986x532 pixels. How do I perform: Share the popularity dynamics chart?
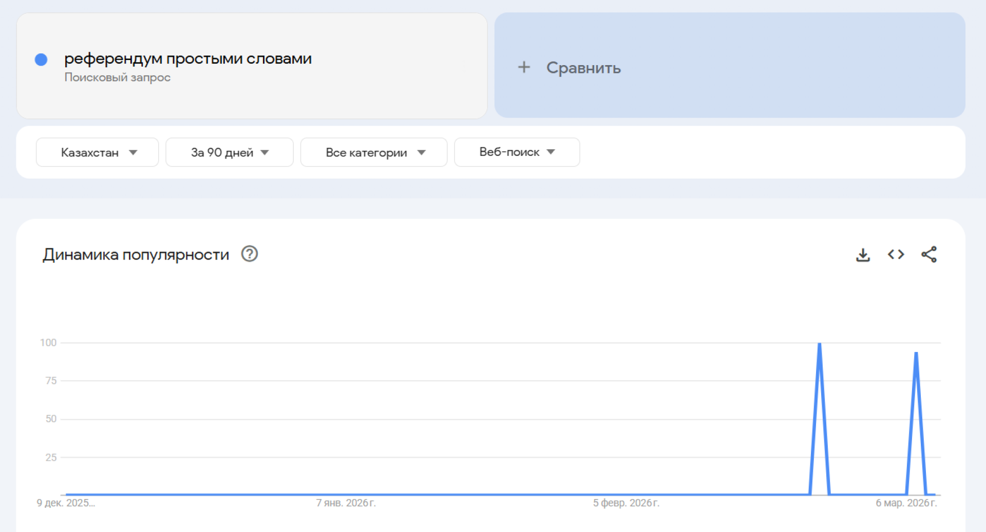point(928,254)
